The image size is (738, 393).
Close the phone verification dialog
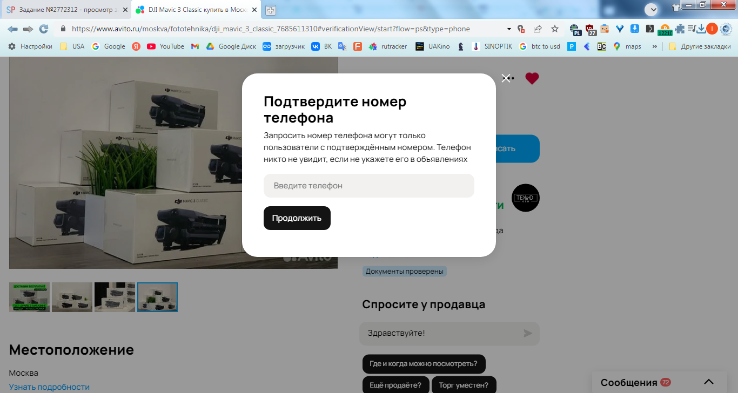pos(506,78)
